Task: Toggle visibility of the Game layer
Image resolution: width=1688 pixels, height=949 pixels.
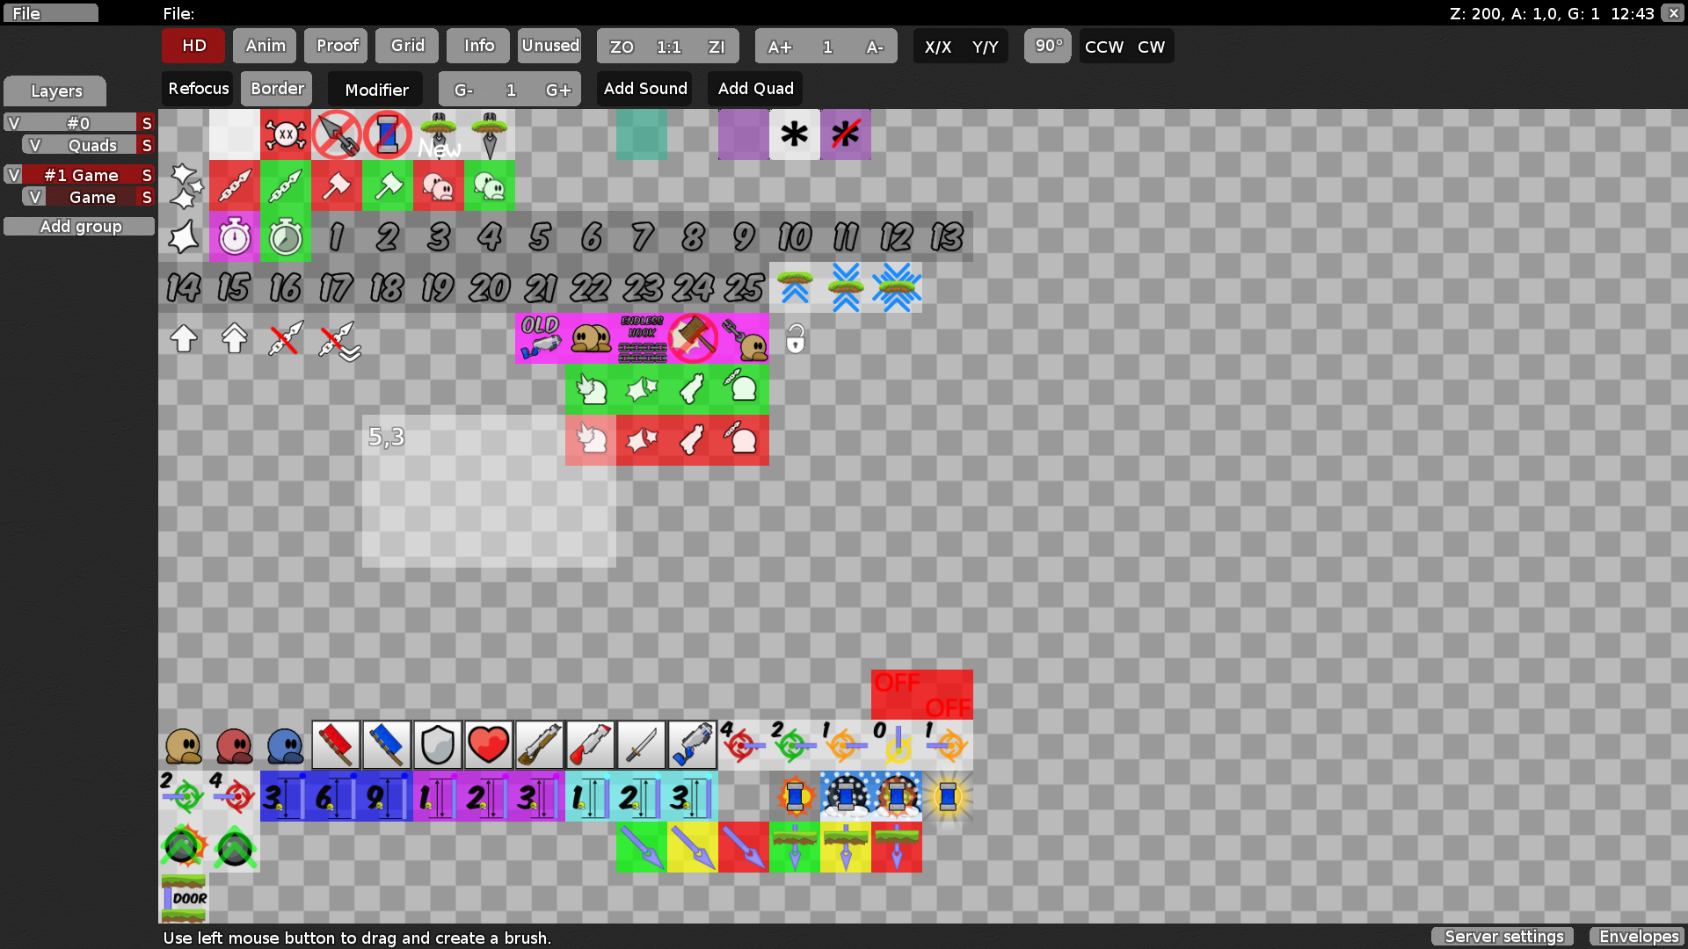Action: pyautogui.click(x=35, y=197)
